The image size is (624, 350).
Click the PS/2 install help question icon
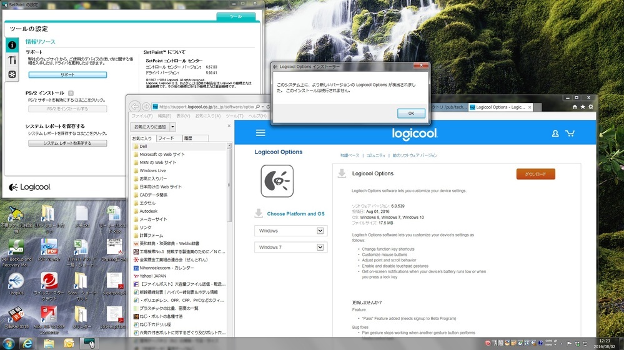click(x=71, y=93)
